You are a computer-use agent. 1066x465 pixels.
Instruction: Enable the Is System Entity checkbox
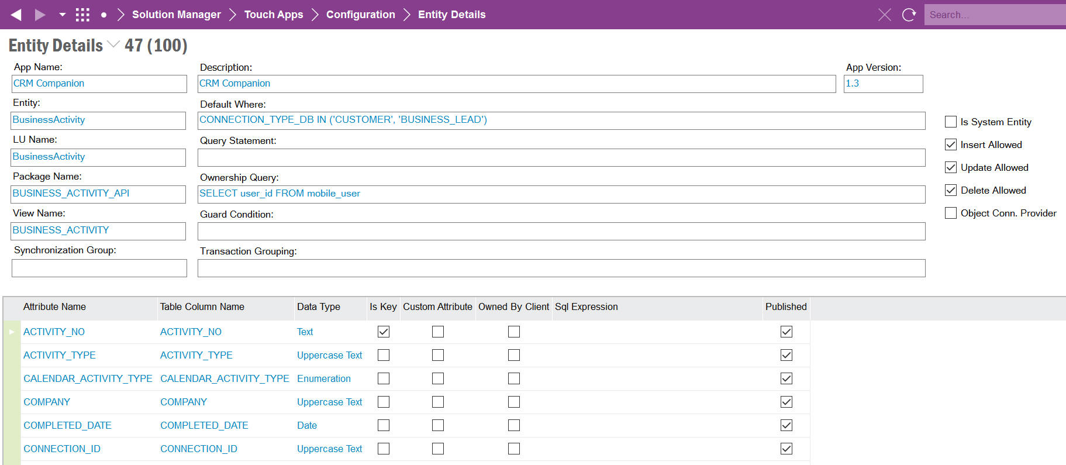951,122
